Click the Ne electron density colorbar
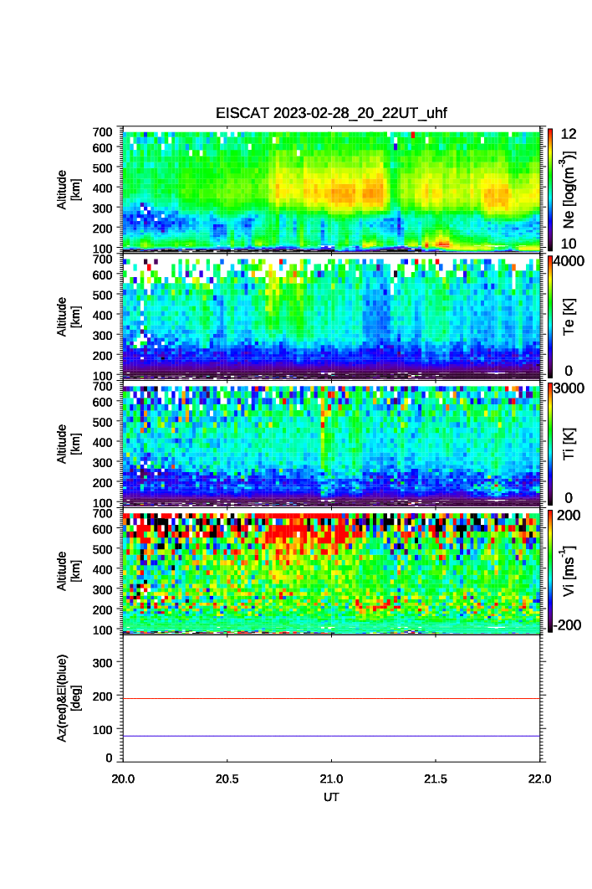 (x=550, y=189)
